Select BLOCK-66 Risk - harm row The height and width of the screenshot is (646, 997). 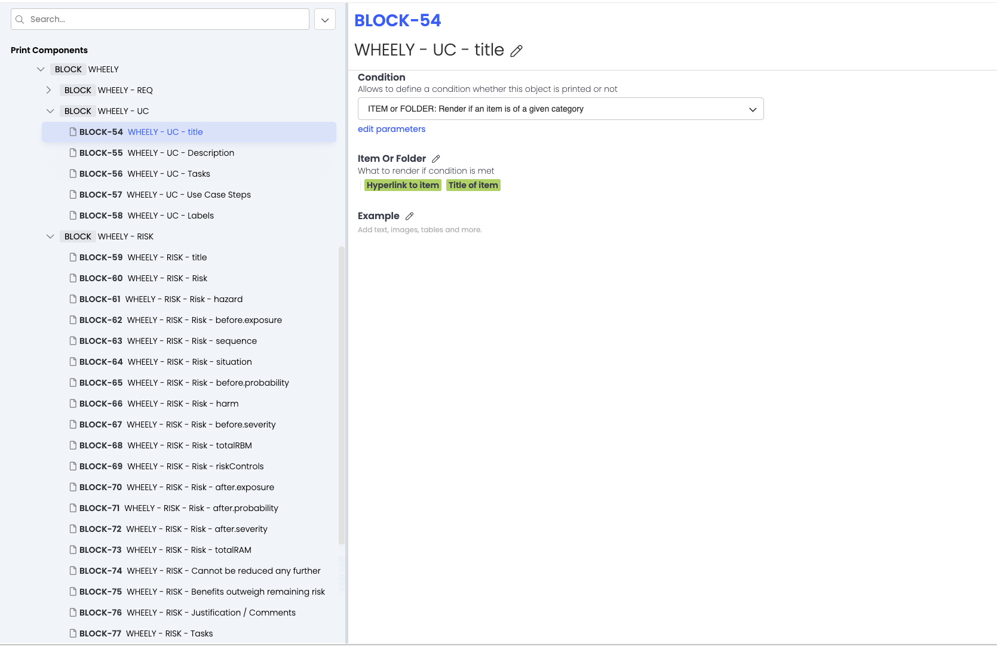coord(189,404)
